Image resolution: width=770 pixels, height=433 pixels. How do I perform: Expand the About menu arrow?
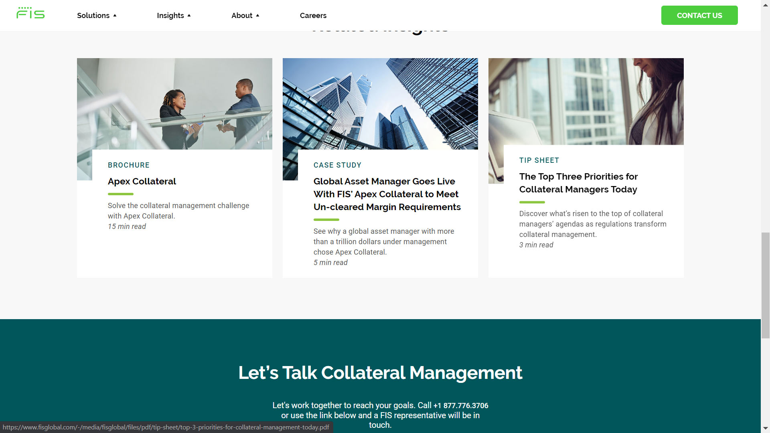[x=257, y=16]
